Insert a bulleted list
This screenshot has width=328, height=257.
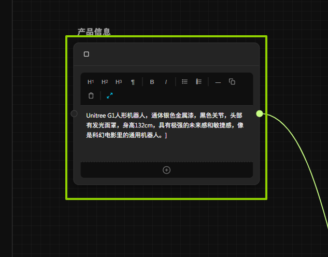point(184,82)
